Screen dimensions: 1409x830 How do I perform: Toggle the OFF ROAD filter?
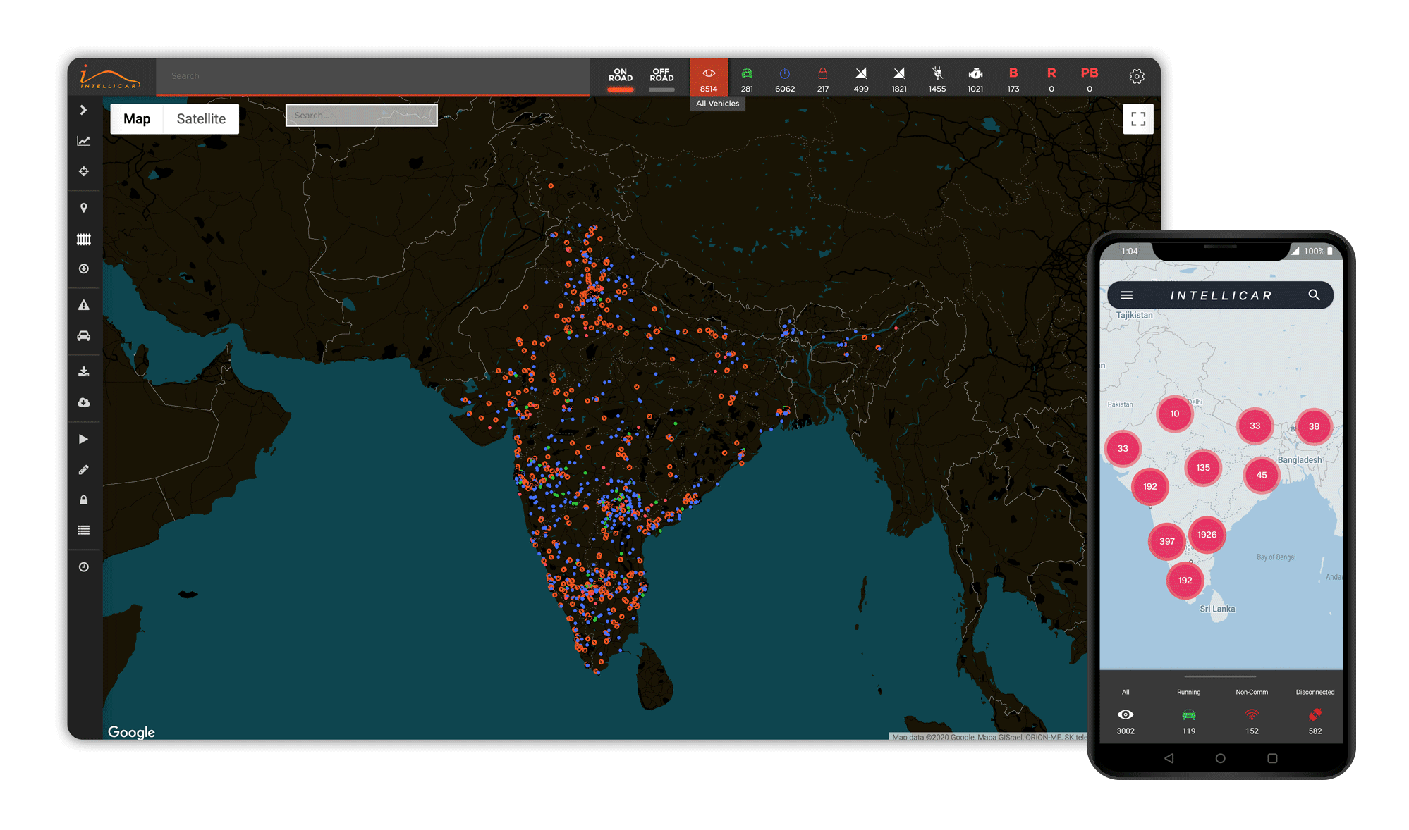[661, 78]
